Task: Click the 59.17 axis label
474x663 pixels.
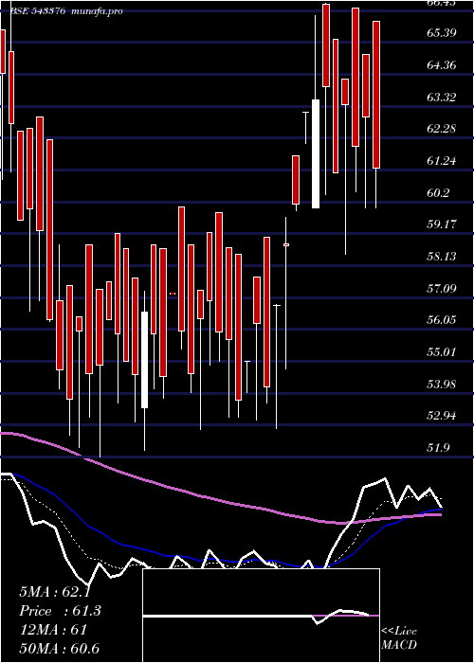Action: (x=442, y=224)
